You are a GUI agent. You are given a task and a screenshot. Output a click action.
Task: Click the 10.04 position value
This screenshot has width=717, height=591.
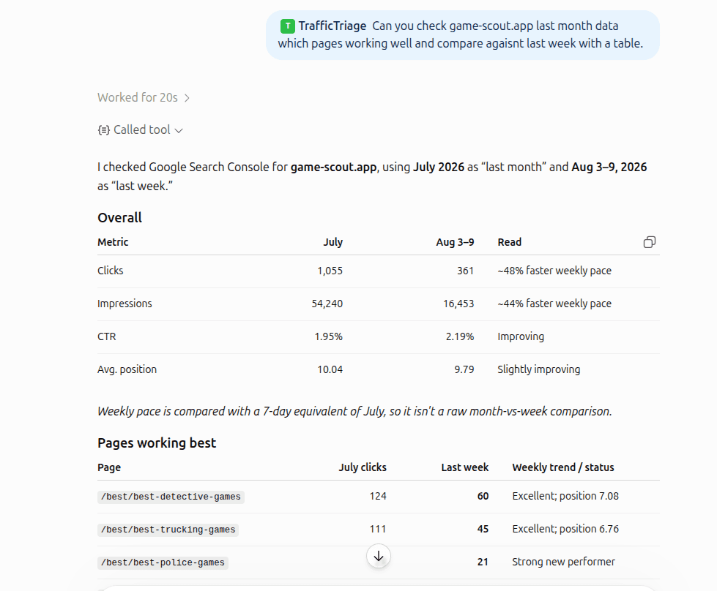pyautogui.click(x=330, y=369)
